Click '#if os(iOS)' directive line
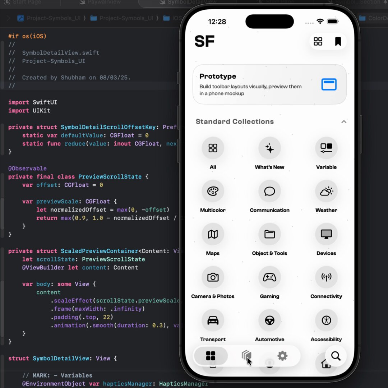Image resolution: width=388 pixels, height=388 pixels. pos(27,36)
